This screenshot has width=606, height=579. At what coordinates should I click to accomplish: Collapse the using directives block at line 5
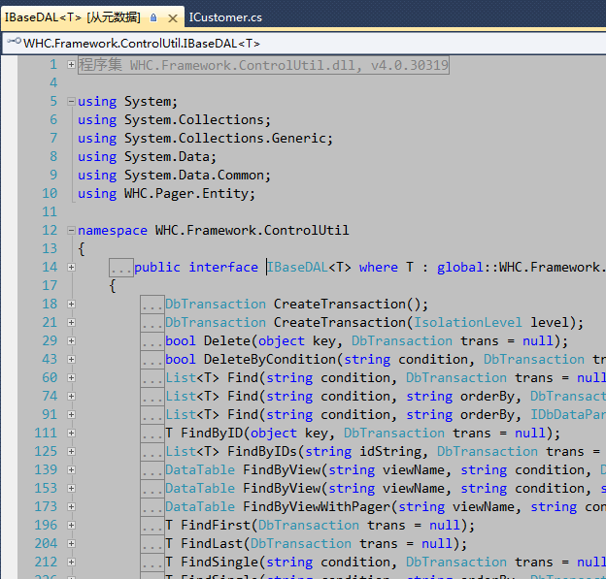point(71,102)
